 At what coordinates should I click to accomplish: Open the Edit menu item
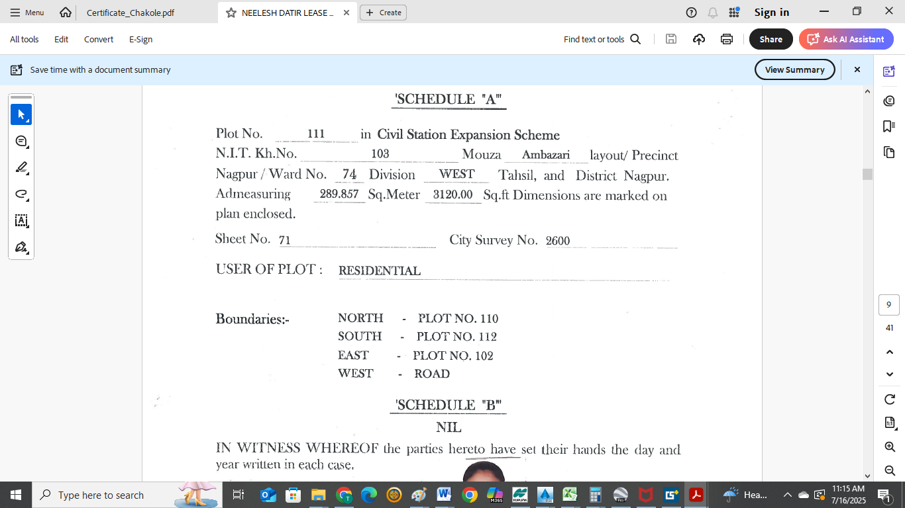(62, 39)
